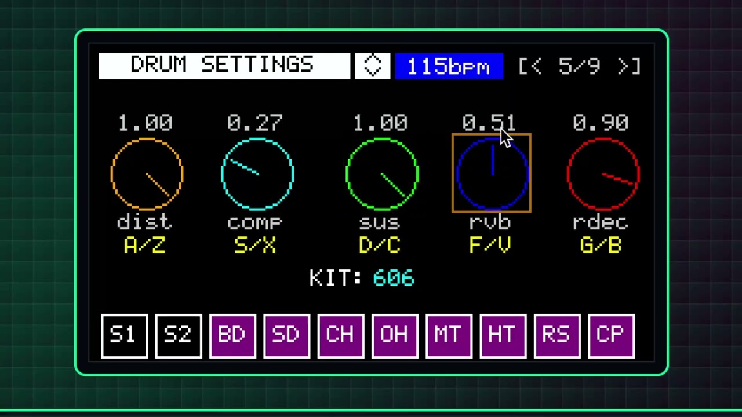Image resolution: width=742 pixels, height=417 pixels.
Task: Click the dist value 1.00
Action: pos(146,123)
